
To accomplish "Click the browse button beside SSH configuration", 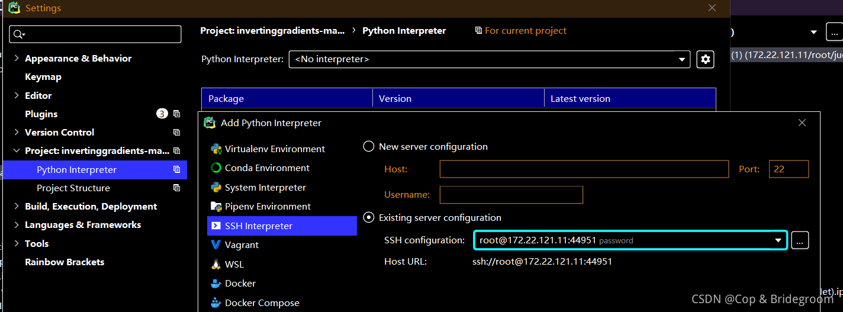I will pos(800,240).
